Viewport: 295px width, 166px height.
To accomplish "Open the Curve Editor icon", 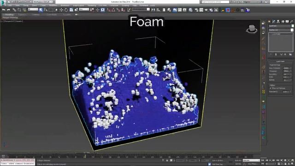I will [180, 10].
